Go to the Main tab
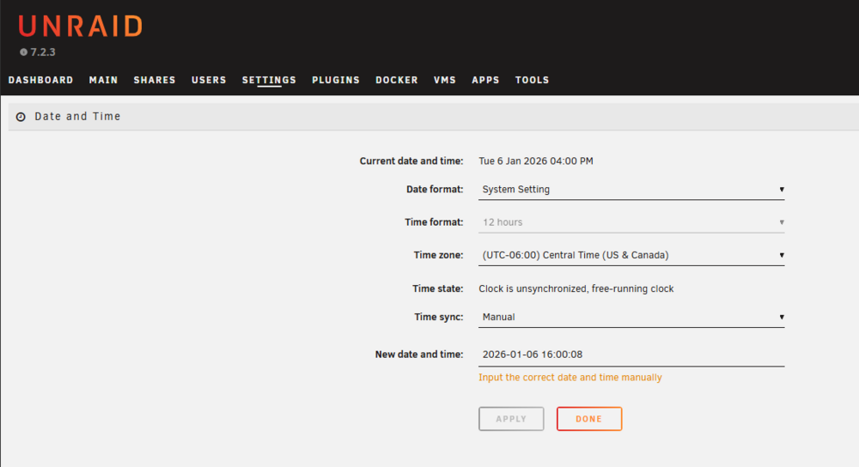This screenshot has height=467, width=859. [x=104, y=80]
